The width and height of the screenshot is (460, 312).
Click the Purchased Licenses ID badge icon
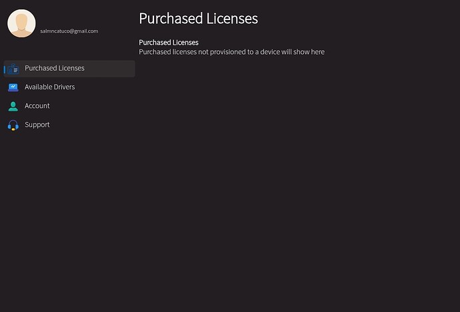coord(13,69)
